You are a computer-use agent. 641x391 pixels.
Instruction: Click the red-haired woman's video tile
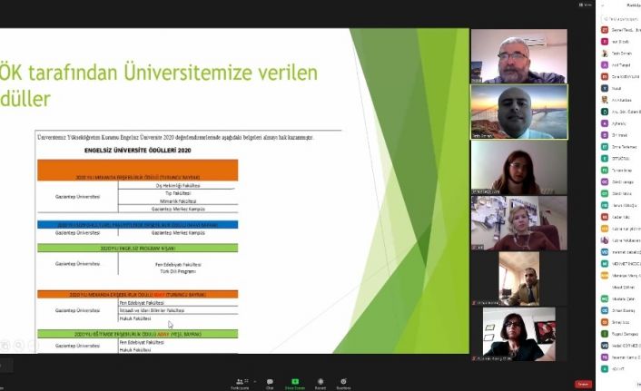518,168
